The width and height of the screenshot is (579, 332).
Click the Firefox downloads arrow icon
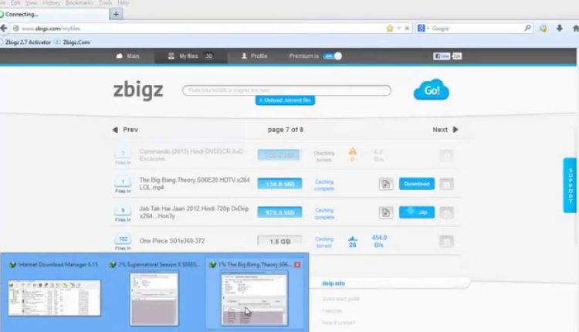coord(559,29)
